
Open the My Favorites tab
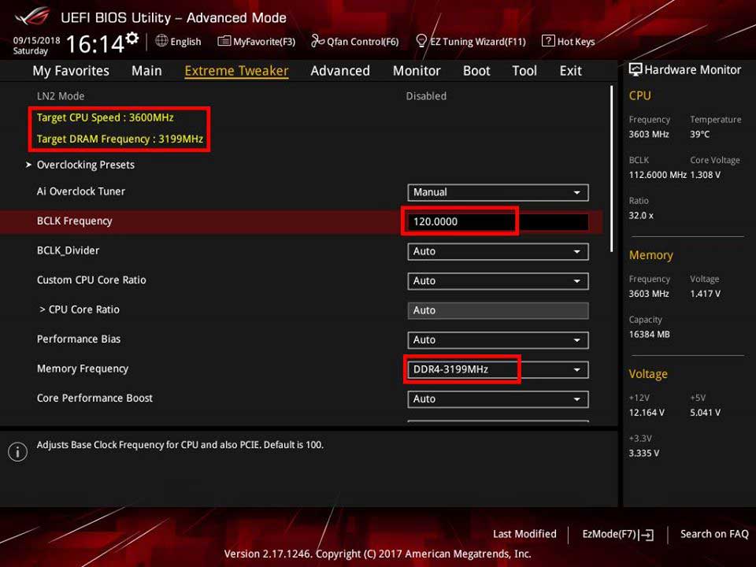click(71, 71)
